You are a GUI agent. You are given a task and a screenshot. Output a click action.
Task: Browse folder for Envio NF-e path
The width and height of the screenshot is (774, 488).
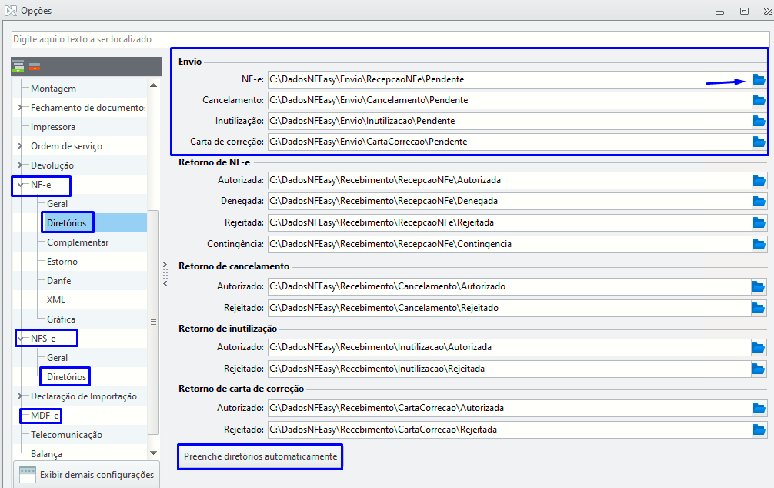click(759, 79)
